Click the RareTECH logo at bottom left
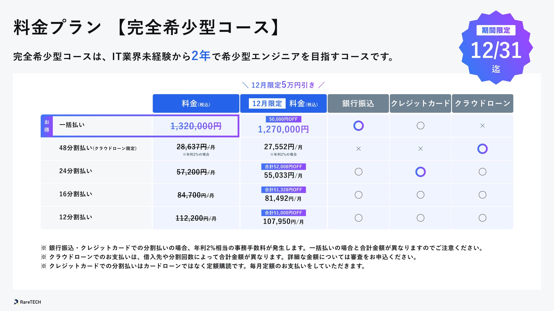The image size is (554, 311). tap(28, 302)
